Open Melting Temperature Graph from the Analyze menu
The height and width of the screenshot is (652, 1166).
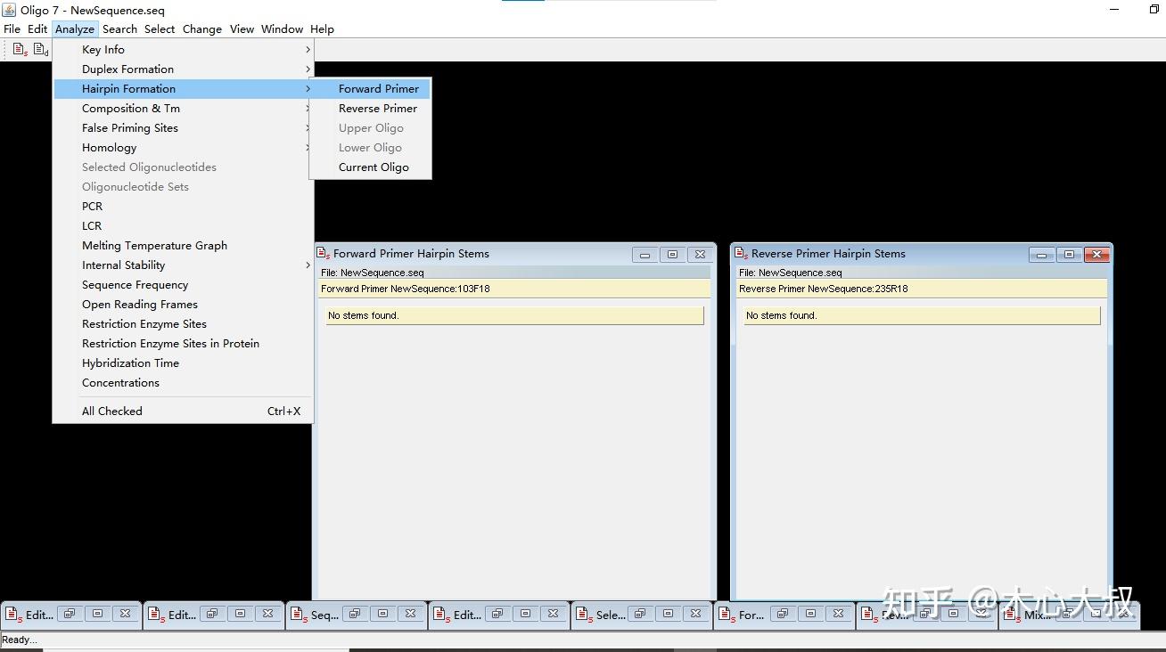click(184, 246)
